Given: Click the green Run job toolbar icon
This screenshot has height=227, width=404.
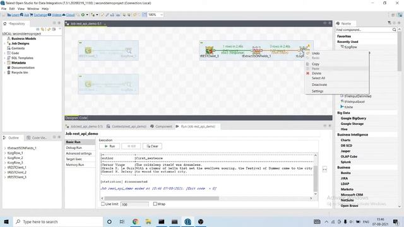Looking at the screenshot, I should pos(83,15).
